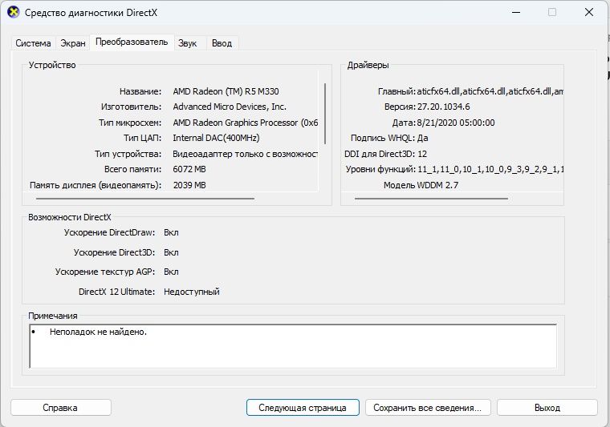Image resolution: width=610 pixels, height=427 pixels.
Task: Click the vertical scrollbar in Устройство panel
Action: point(325,113)
